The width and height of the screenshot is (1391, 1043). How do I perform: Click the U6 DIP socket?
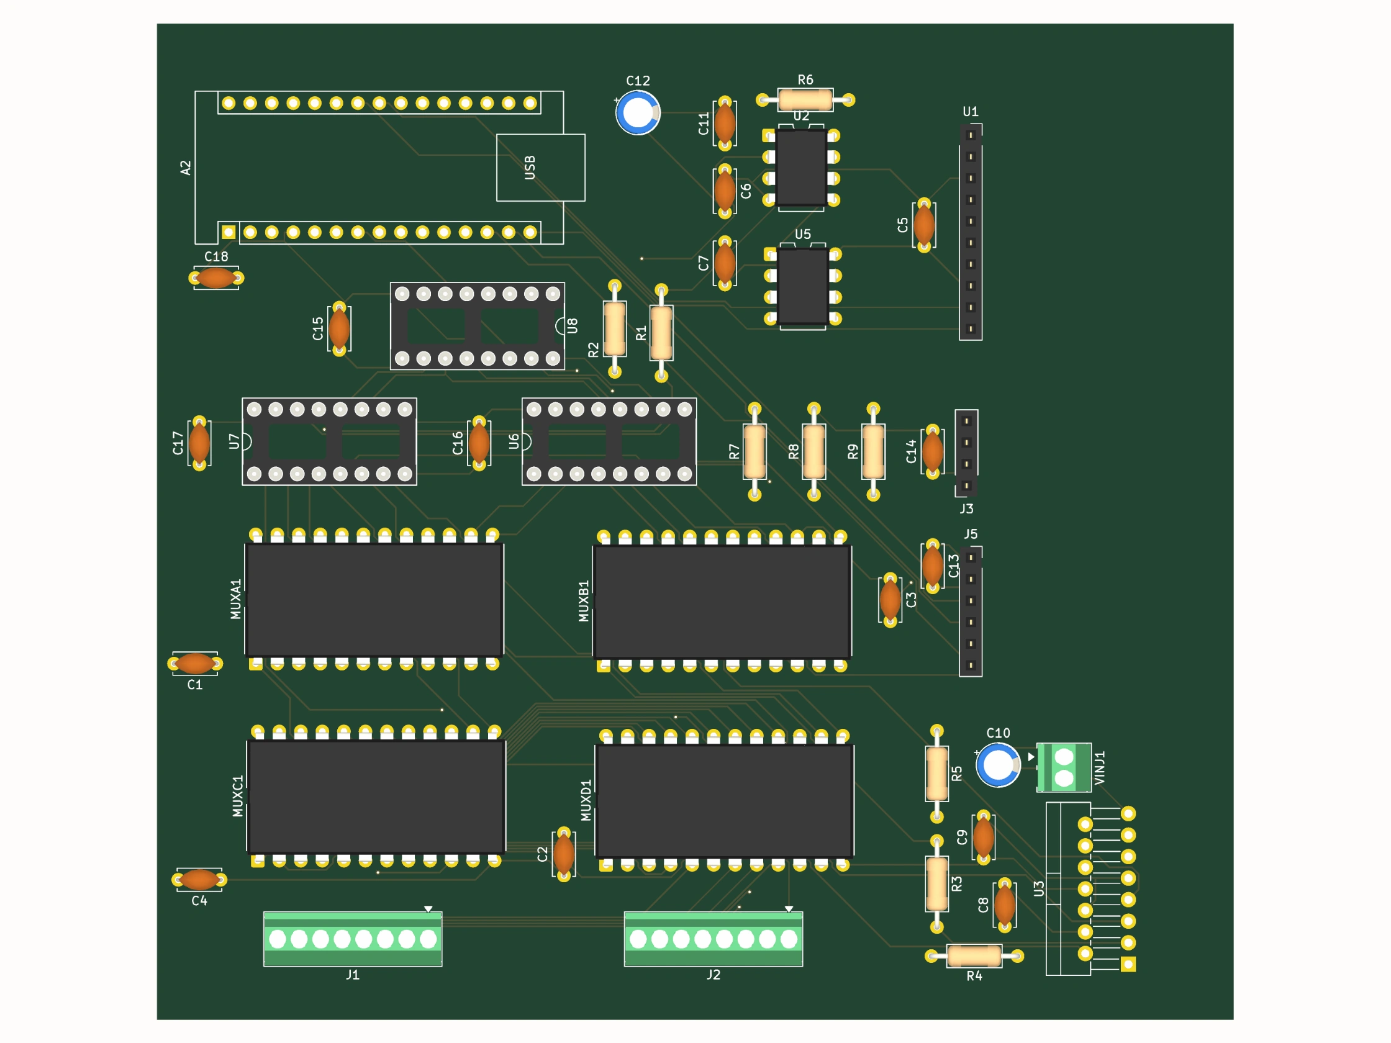point(609,441)
